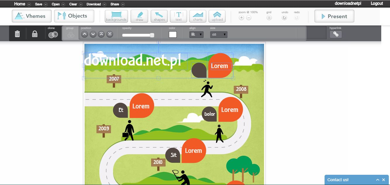Screen dimensions: 390x185
Task: Click the Home menu label
Action: click(x=20, y=4)
